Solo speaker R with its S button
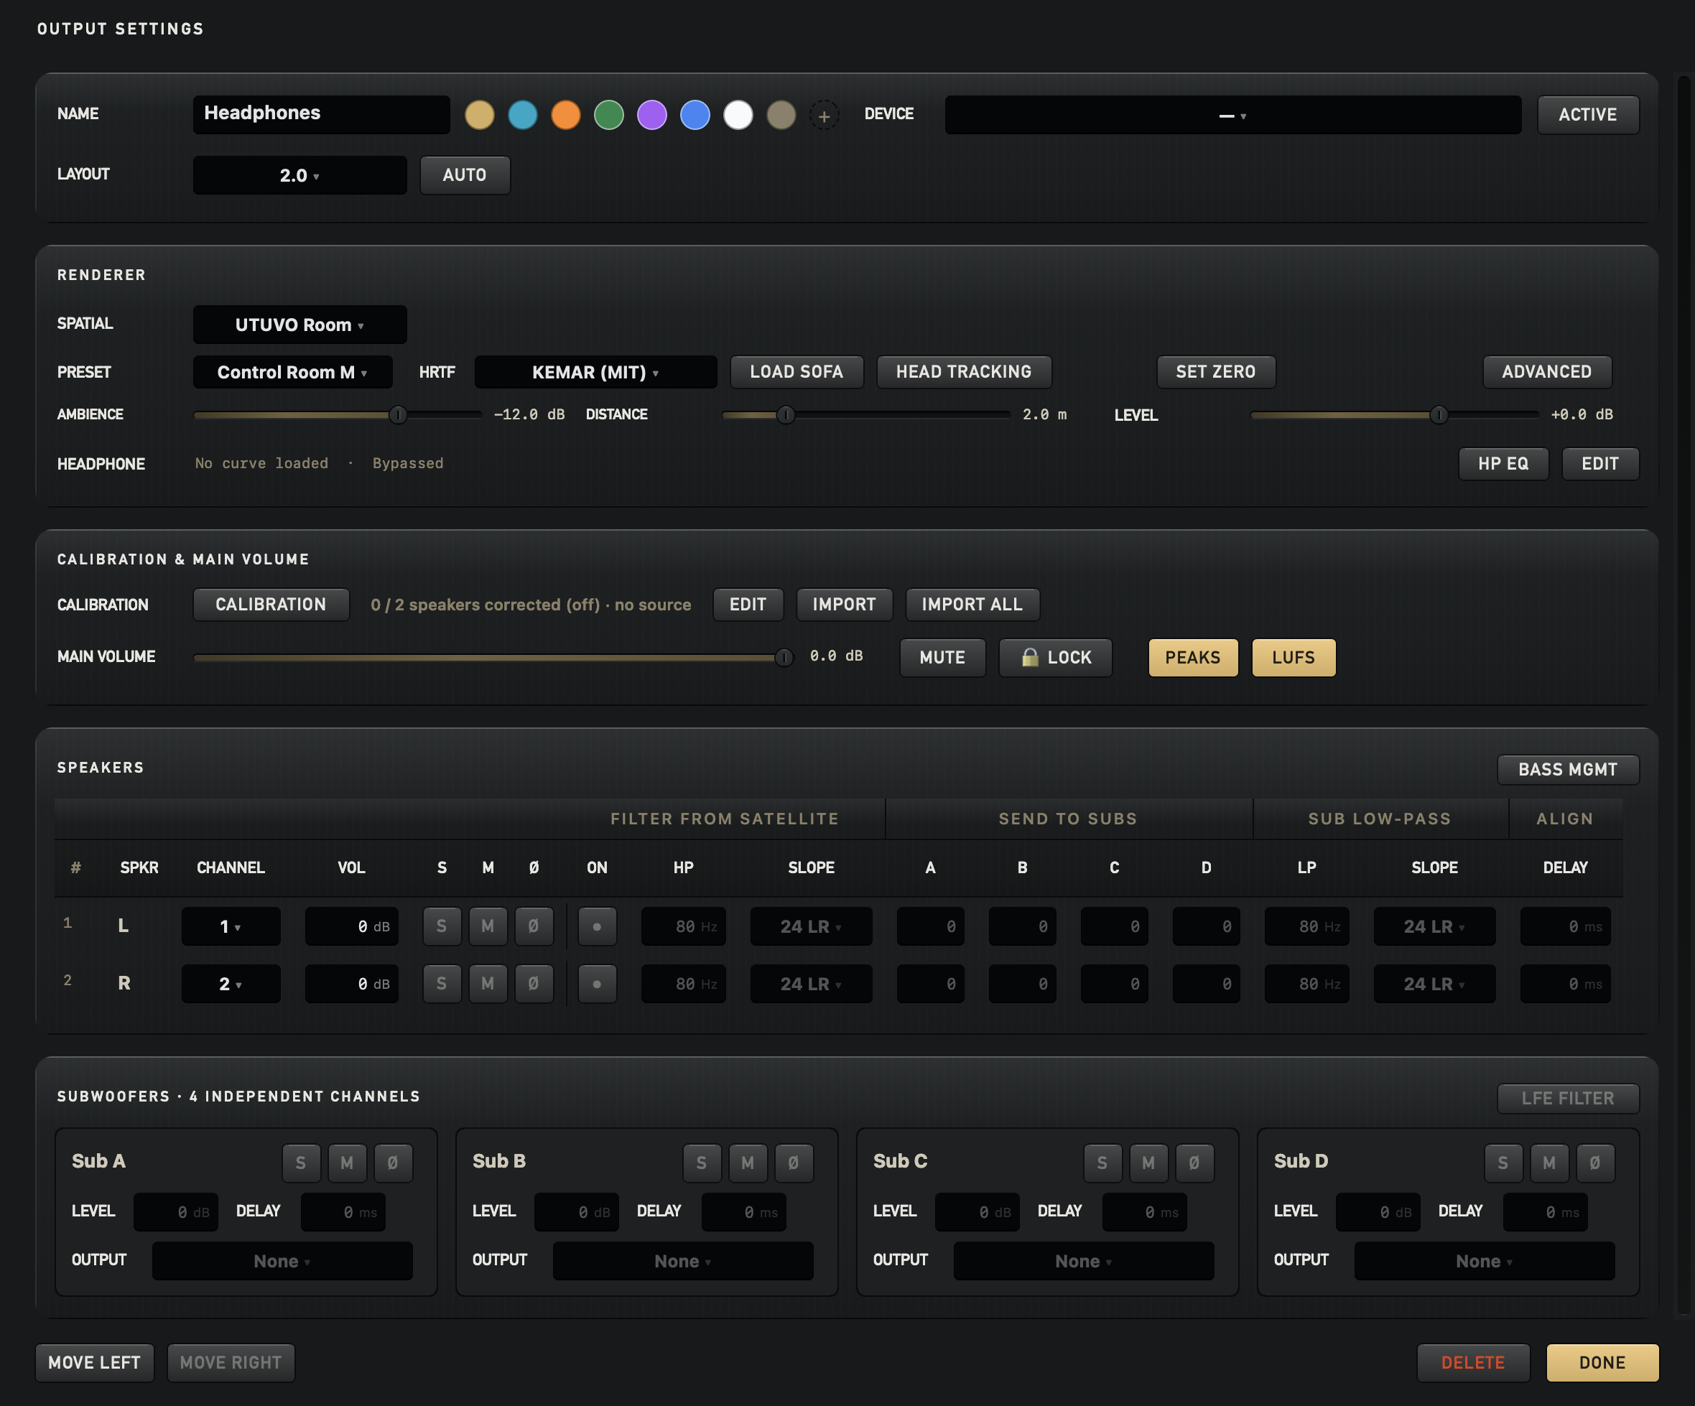The width and height of the screenshot is (1695, 1406). 442,983
